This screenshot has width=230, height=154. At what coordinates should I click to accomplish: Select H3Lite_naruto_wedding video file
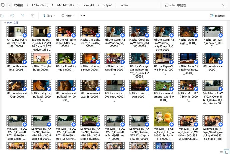click(x=115, y=63)
